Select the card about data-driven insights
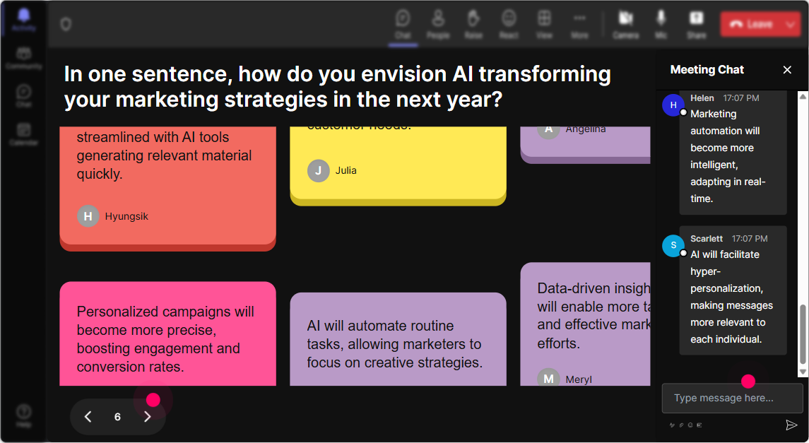809x443 pixels. 585,324
